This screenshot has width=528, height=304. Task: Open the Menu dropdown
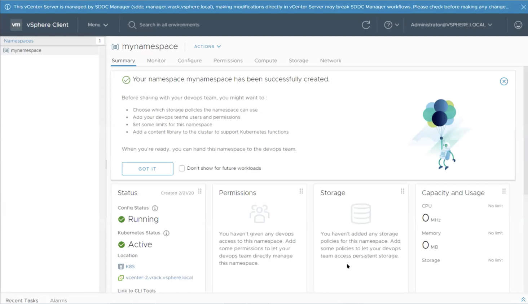(x=98, y=25)
